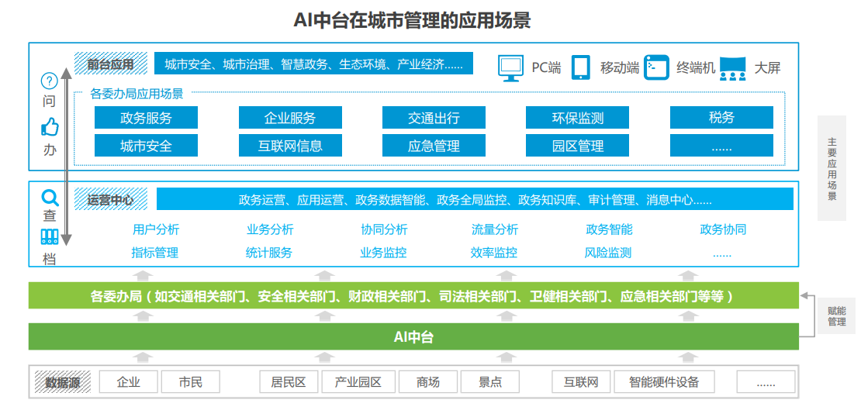Select the 智能硬件设备 data source box
This screenshot has width=861, height=410.
point(664,382)
